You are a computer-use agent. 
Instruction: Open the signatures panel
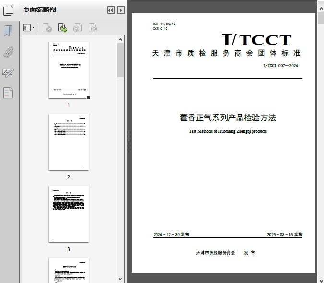point(8,72)
